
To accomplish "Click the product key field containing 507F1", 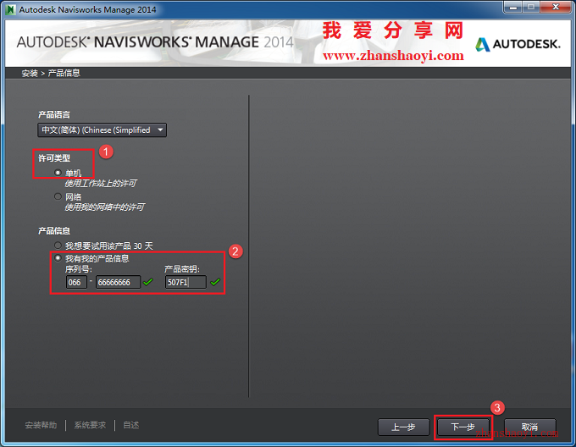I will (x=186, y=282).
